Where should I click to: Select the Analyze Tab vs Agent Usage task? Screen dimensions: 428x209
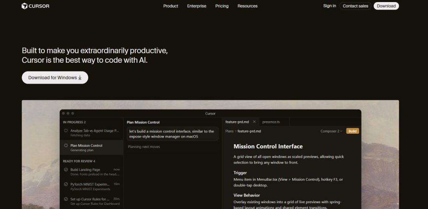[x=92, y=133]
